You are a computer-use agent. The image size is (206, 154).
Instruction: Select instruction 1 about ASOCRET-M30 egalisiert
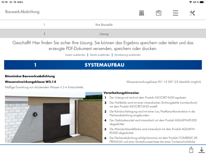point(145,98)
